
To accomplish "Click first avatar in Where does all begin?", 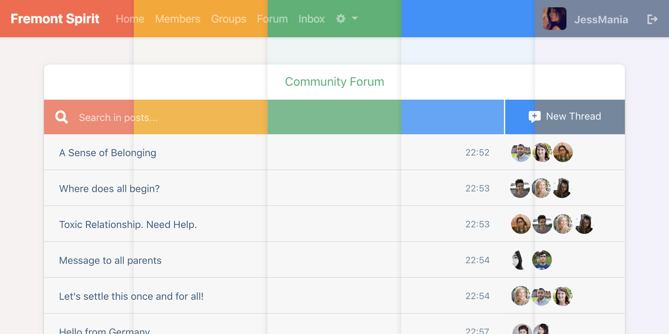I will coord(520,188).
